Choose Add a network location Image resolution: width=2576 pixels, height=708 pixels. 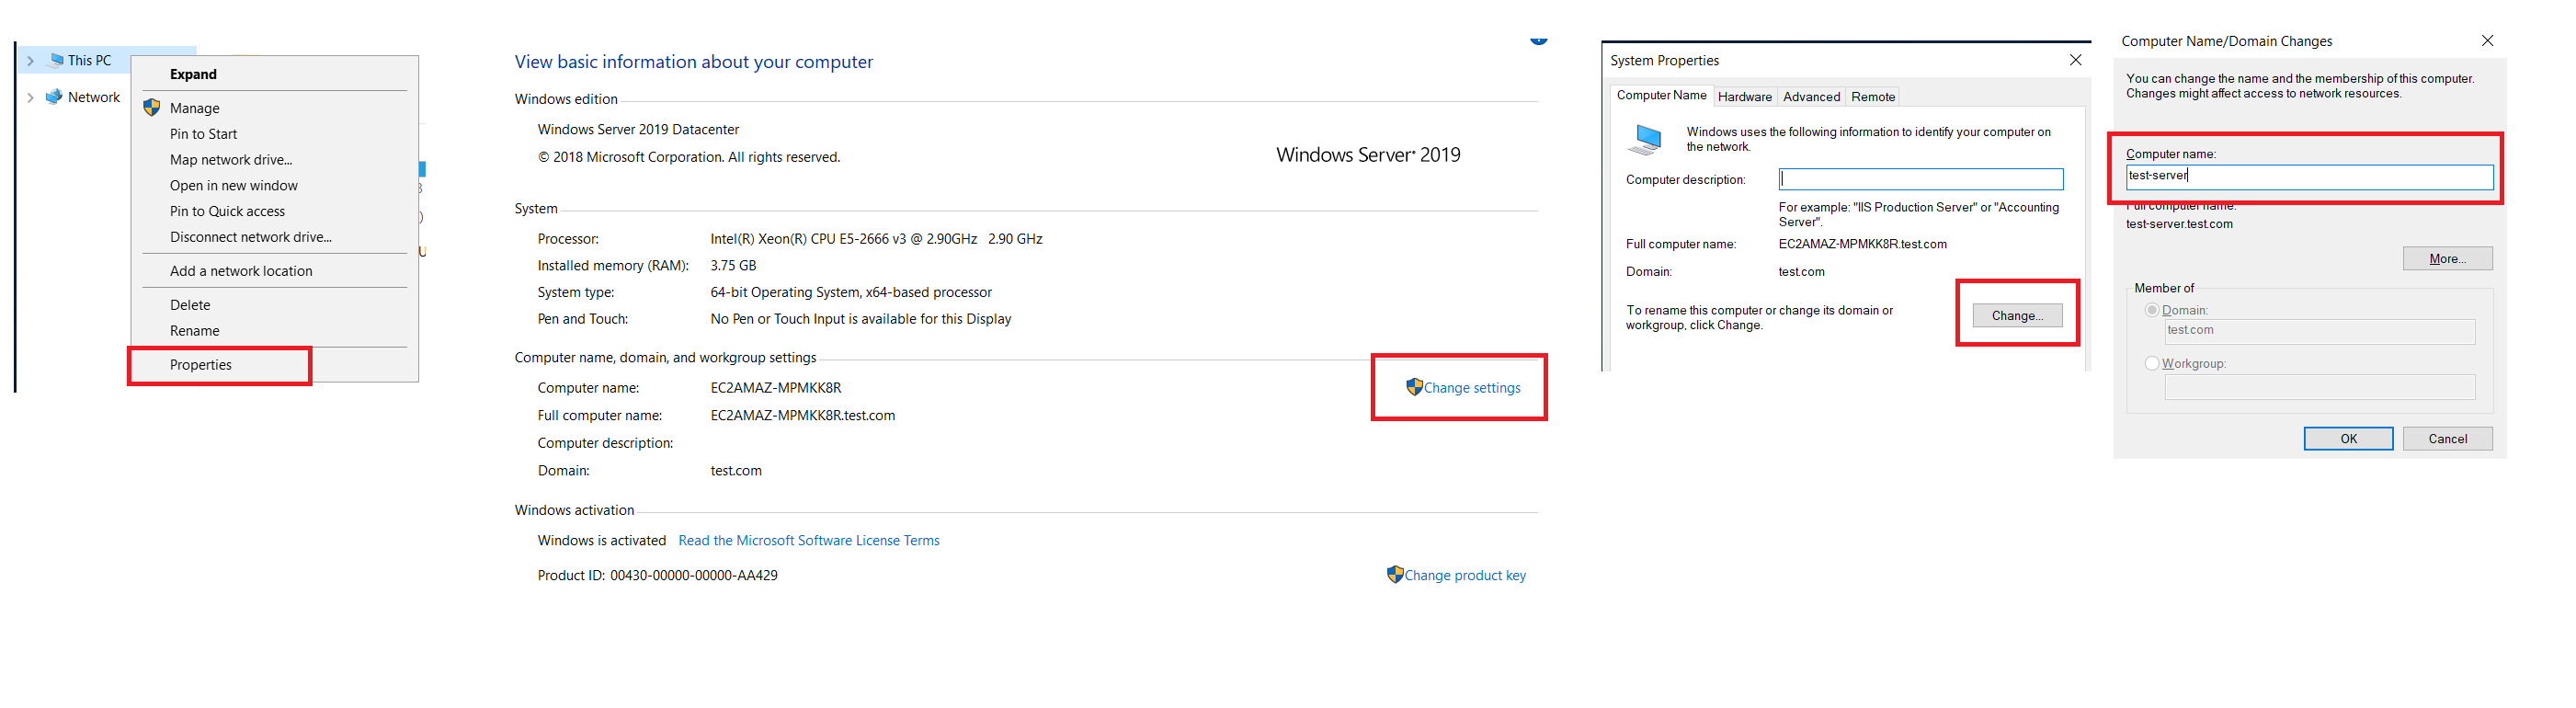coord(274,271)
